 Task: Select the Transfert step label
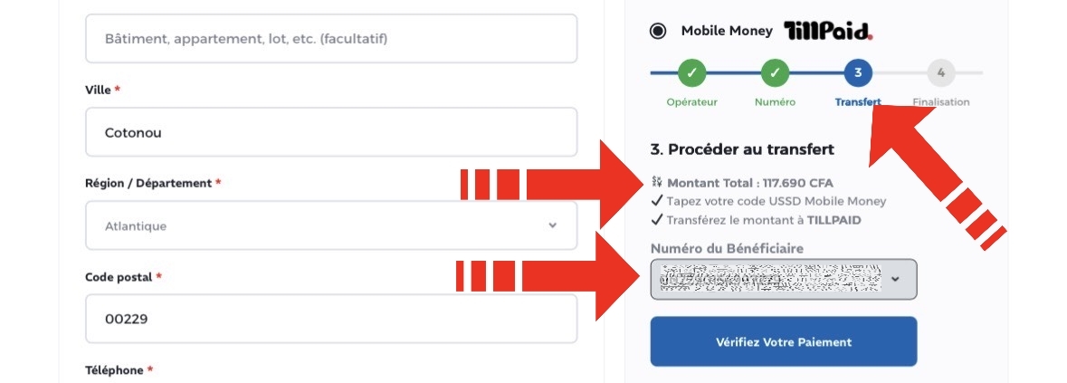click(x=858, y=102)
